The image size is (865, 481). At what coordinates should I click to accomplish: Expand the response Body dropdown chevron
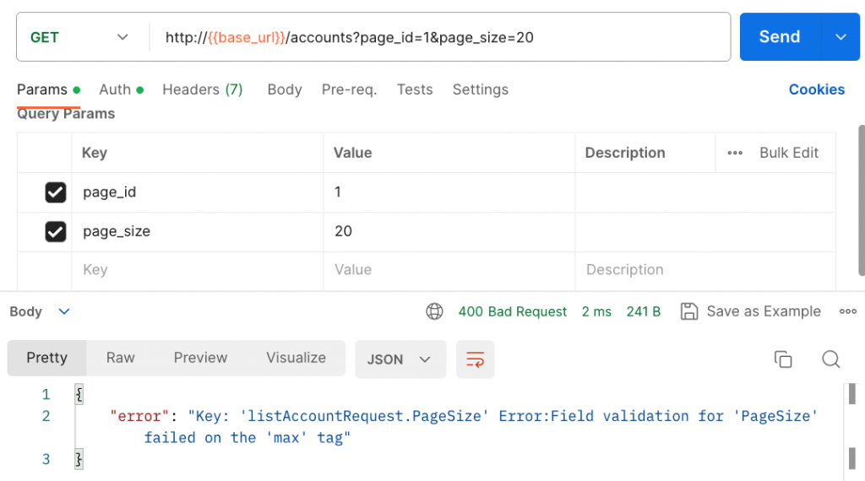tap(64, 311)
